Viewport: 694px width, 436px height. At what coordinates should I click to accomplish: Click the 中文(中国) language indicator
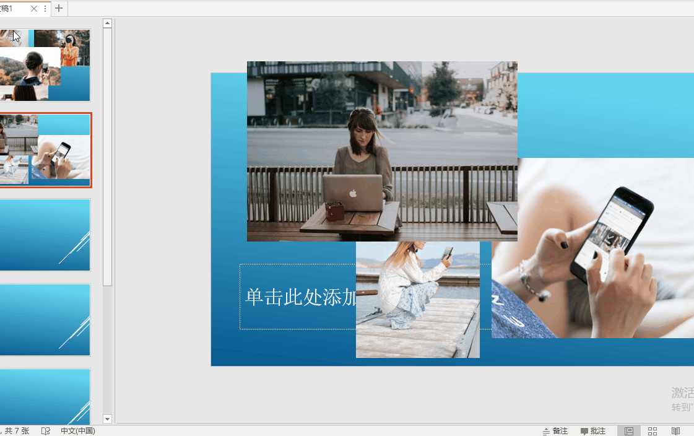tap(78, 430)
